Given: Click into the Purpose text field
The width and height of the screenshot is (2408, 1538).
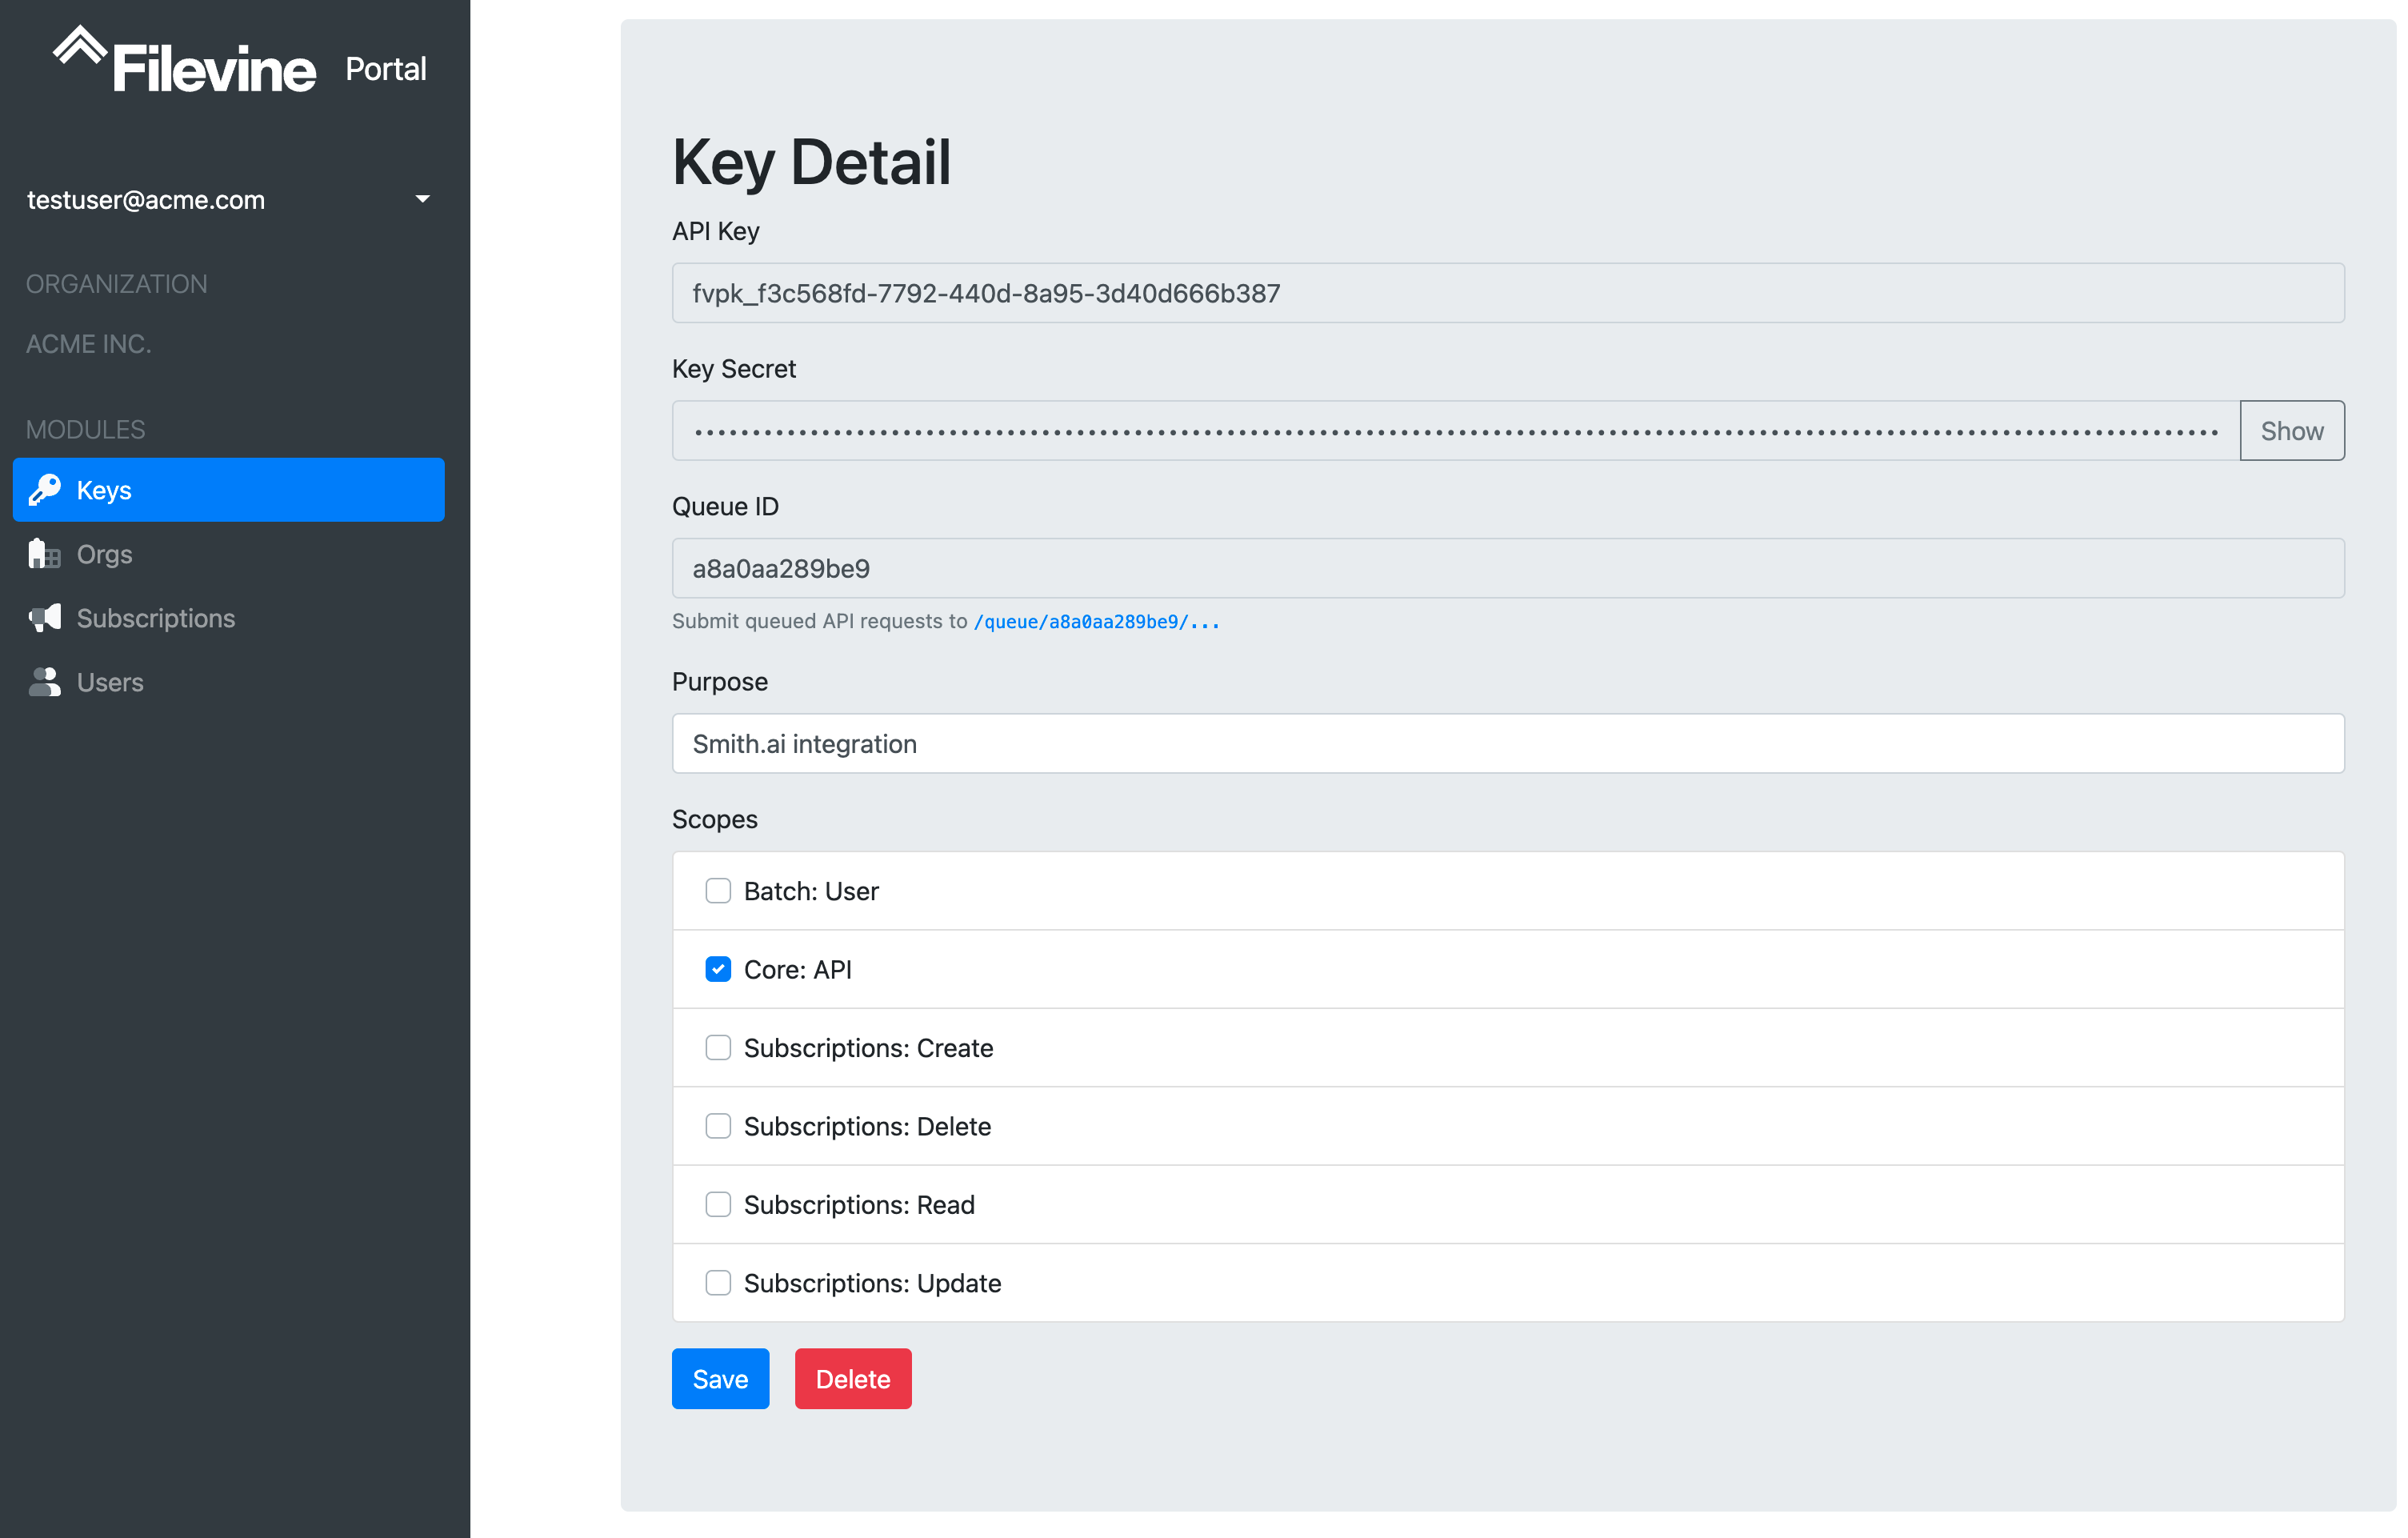Looking at the screenshot, I should click(1507, 744).
